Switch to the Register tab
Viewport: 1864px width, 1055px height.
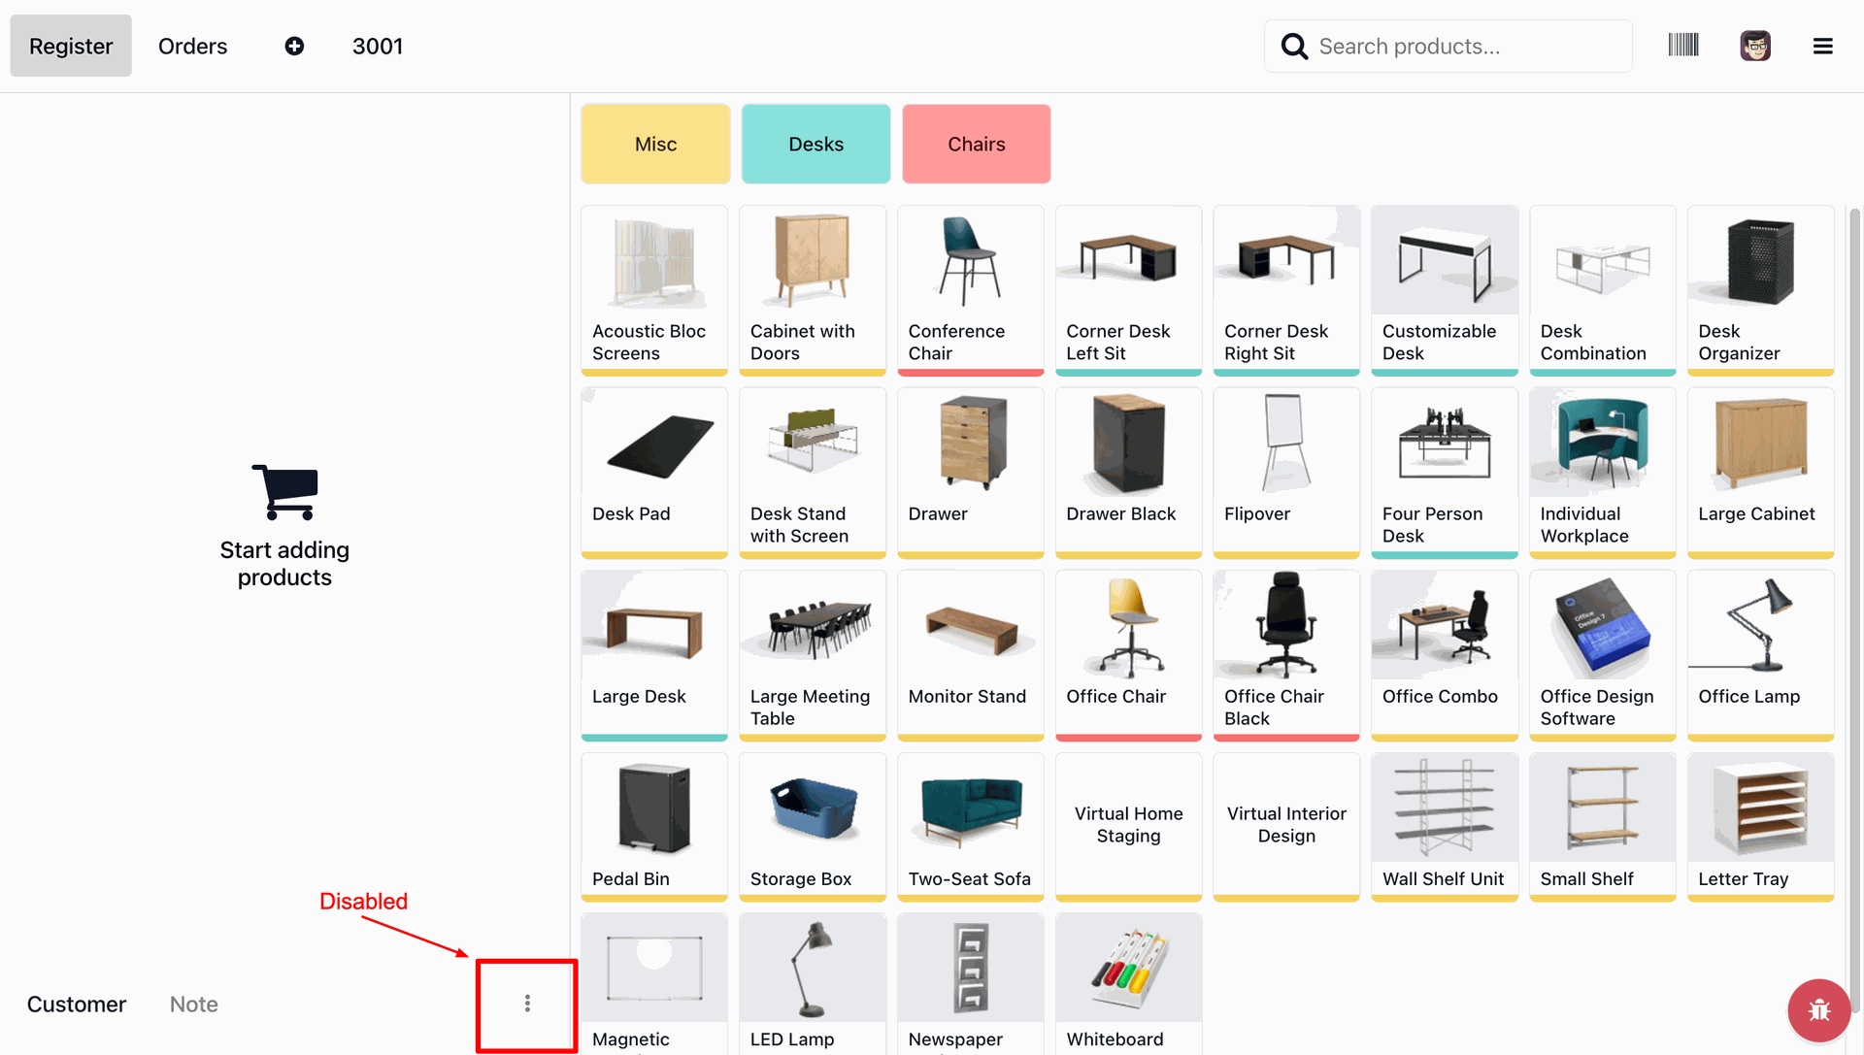[x=71, y=46]
